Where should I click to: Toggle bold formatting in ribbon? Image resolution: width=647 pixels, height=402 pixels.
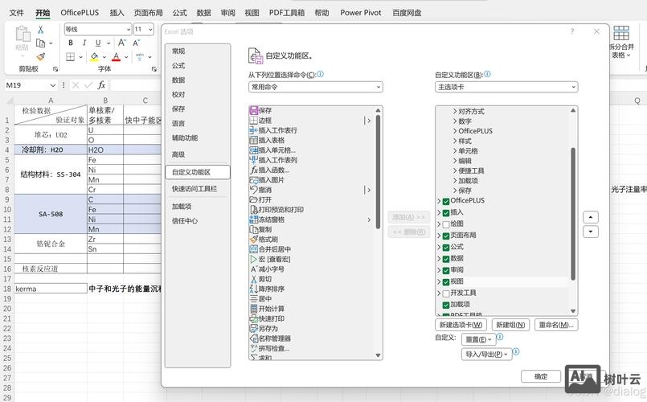pos(71,43)
